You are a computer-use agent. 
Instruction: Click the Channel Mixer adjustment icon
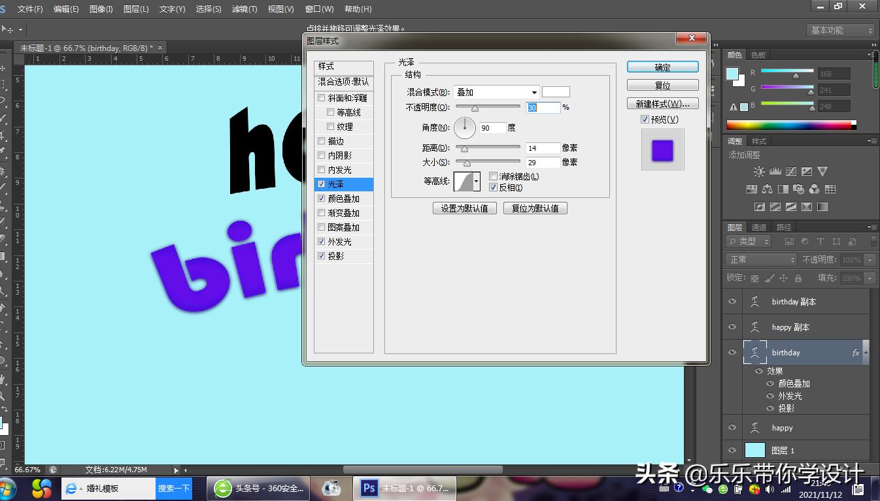point(813,189)
